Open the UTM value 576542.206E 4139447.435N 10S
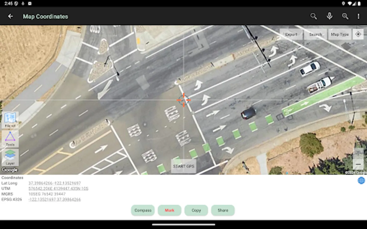The width and height of the screenshot is (367, 229). click(x=58, y=189)
